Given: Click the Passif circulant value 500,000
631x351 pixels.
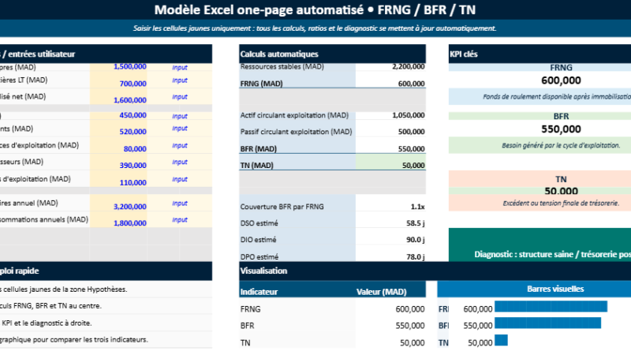Looking at the screenshot, I should (x=390, y=129).
